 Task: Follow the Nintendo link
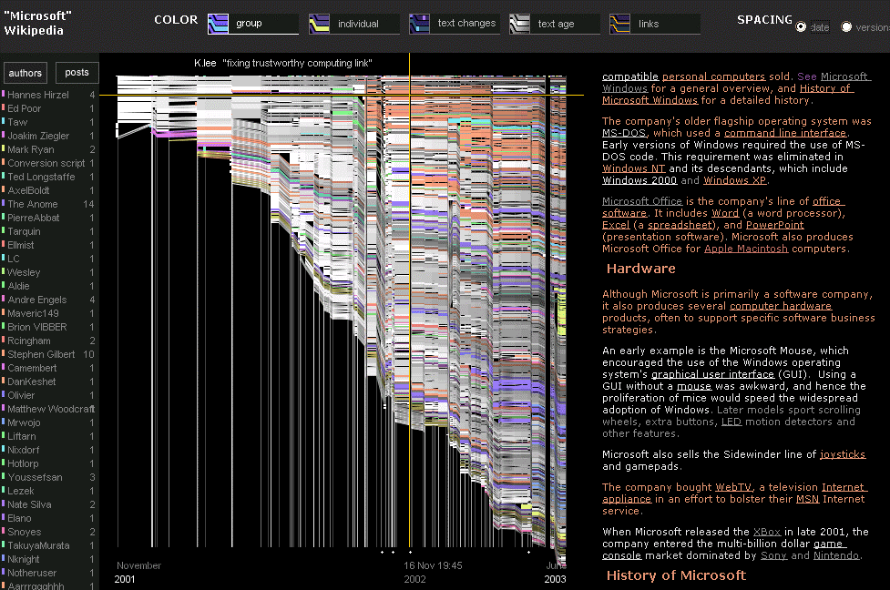click(836, 555)
